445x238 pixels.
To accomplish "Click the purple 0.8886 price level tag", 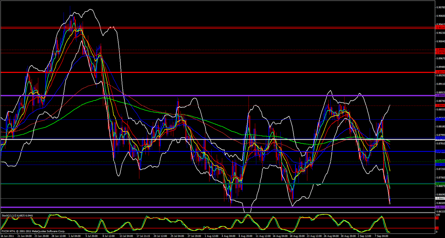I will point(440,95).
